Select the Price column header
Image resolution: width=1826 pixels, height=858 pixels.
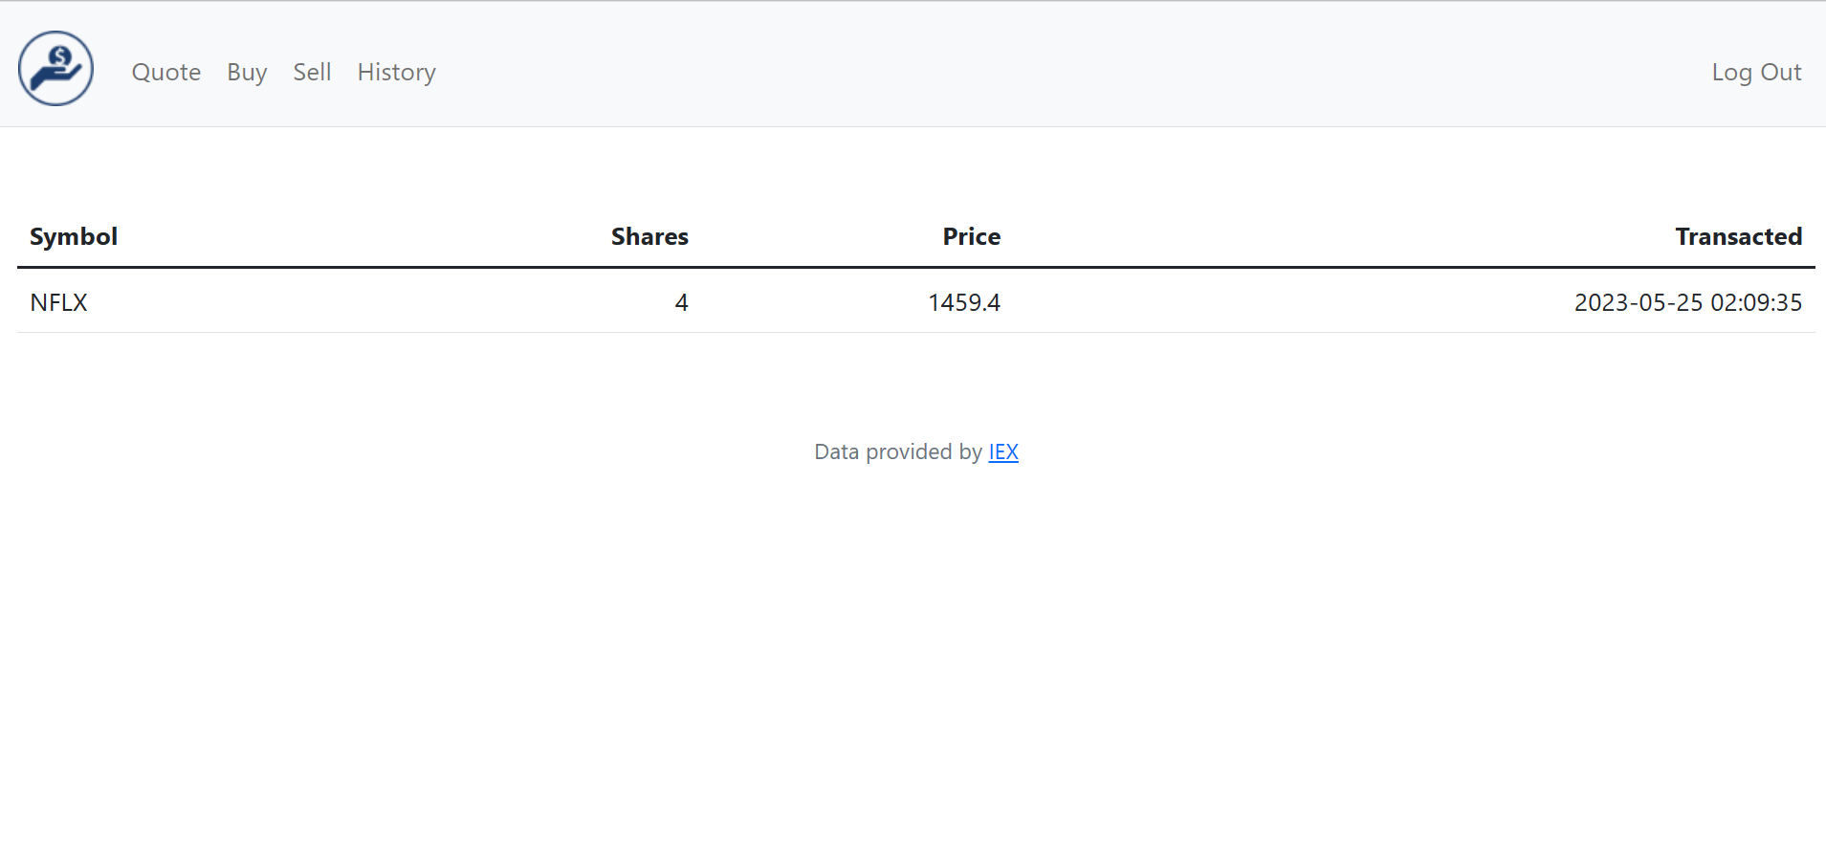click(x=971, y=237)
